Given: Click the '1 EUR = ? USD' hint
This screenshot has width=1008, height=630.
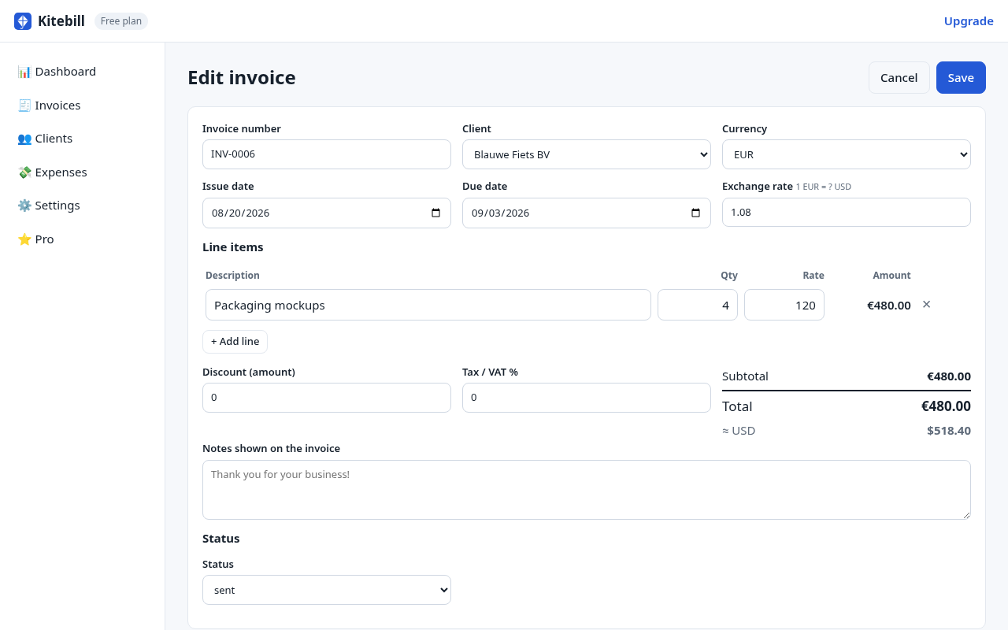Looking at the screenshot, I should point(824,187).
